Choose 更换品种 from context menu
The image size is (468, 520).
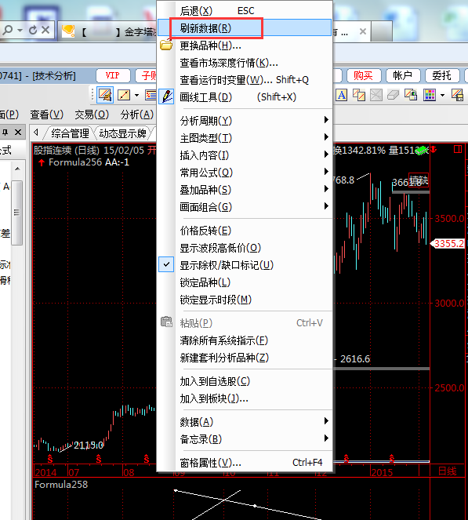[245, 45]
